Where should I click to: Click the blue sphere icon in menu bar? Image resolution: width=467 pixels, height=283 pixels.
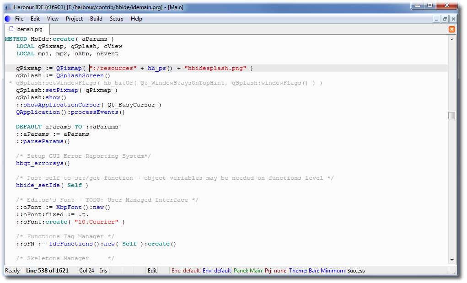(x=7, y=19)
